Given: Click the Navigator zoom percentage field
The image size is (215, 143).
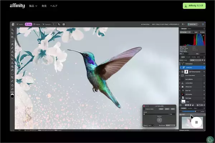Looking at the screenshot, I should (203, 112).
